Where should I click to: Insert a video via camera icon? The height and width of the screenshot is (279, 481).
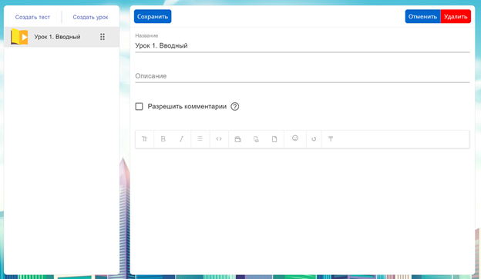(x=237, y=139)
